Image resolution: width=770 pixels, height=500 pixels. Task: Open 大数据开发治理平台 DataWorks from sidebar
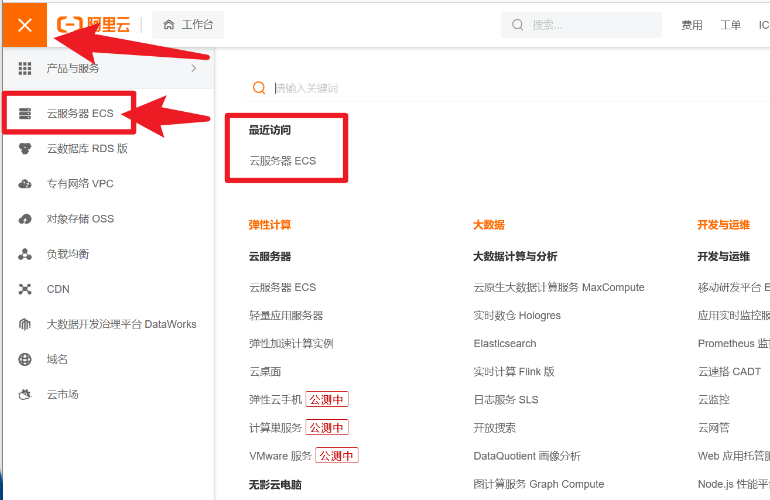click(121, 324)
